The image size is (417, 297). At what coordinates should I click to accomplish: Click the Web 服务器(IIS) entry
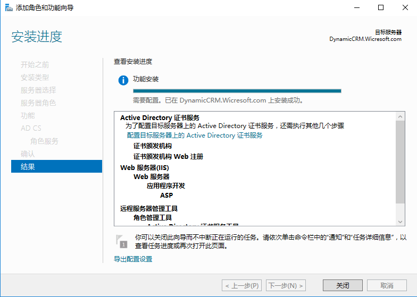point(145,168)
